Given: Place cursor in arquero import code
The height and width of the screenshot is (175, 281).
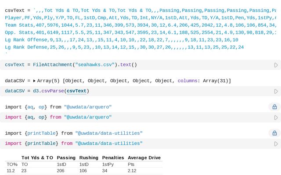Looking at the screenshot, I should pyautogui.click(x=176, y=117).
